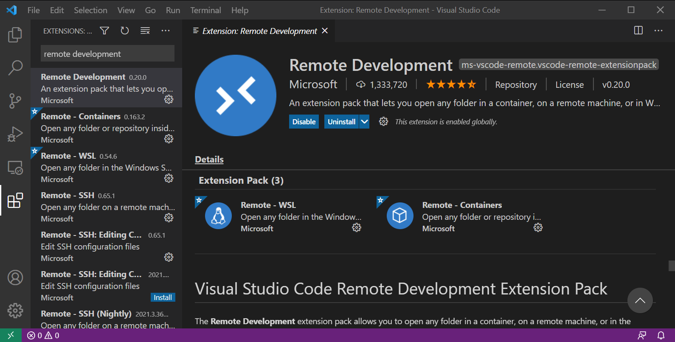Manage gear for Remote Development list item
This screenshot has width=675, height=342.
coord(169,99)
